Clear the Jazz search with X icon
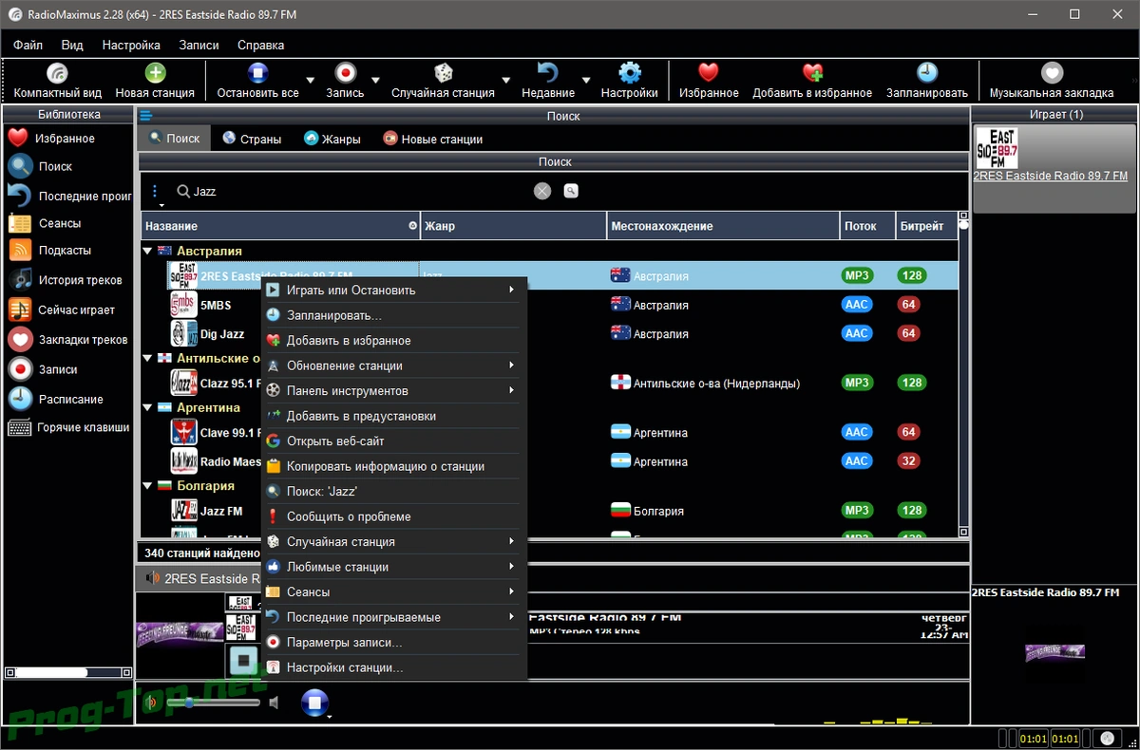This screenshot has height=750, width=1140. point(542,191)
